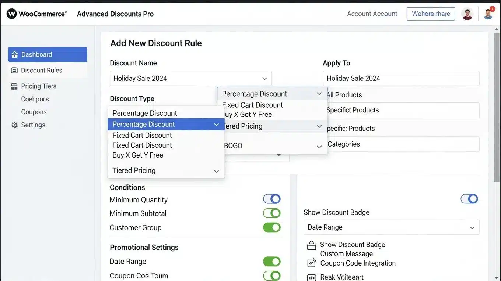Open Settings using the gear icon
The width and height of the screenshot is (501, 281).
(x=14, y=125)
